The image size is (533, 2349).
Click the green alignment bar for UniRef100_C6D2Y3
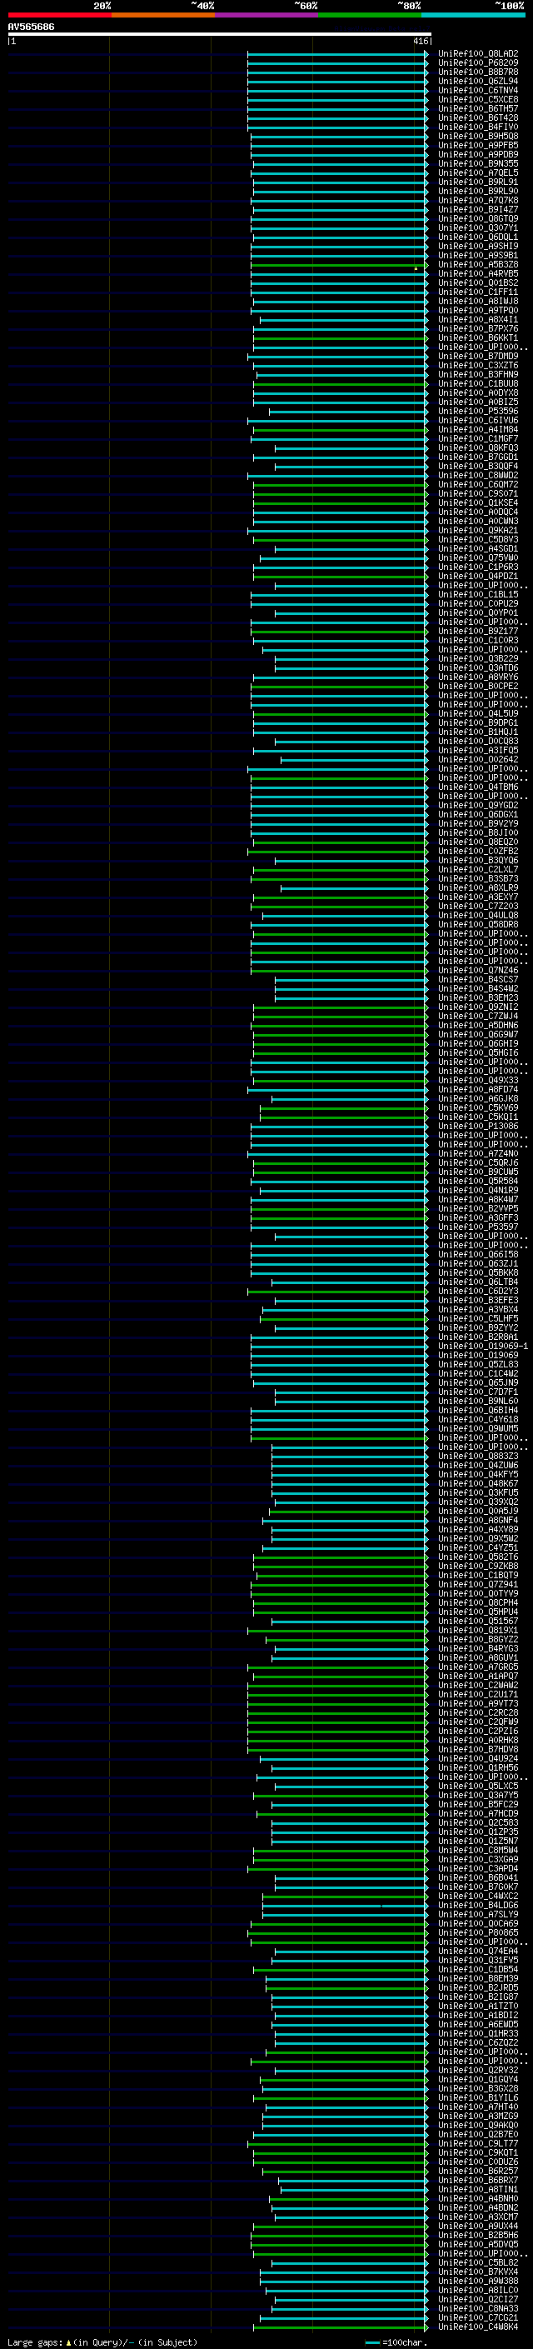(x=337, y=1292)
